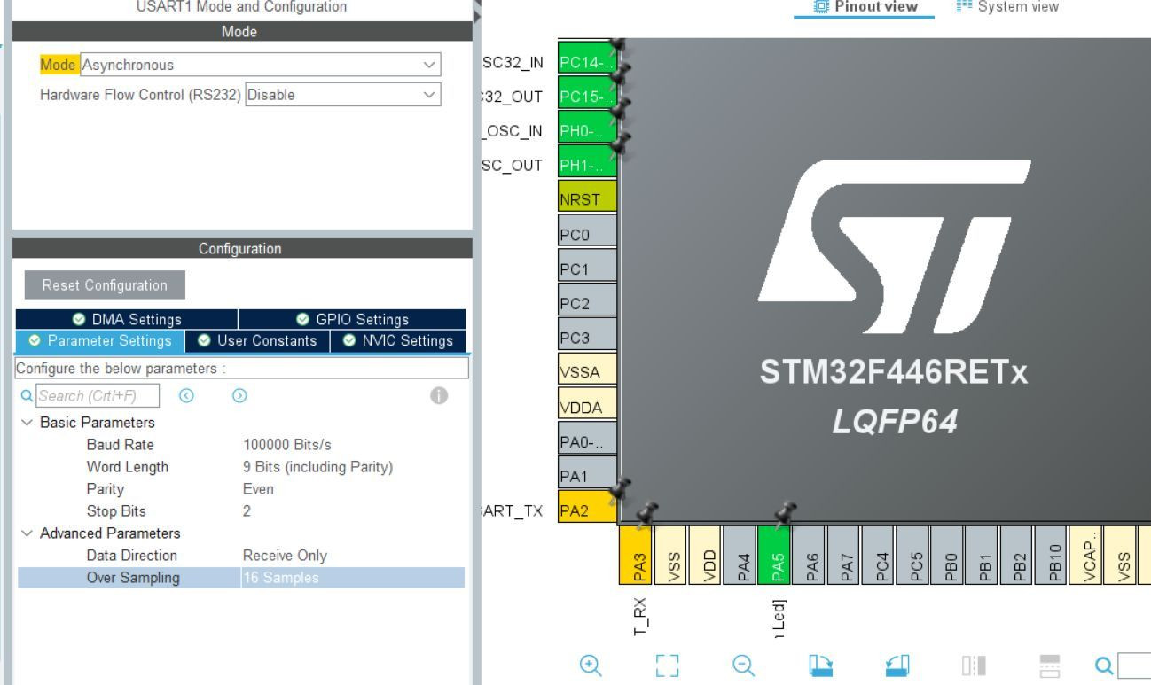Collapse the Advanced Parameters section

(27, 533)
